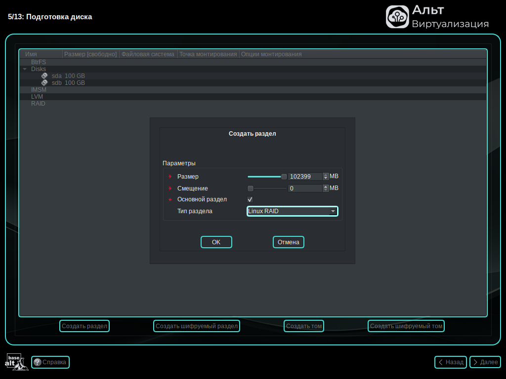Click the Смещение slider handle
Image resolution: width=506 pixels, height=379 pixels.
click(251, 188)
